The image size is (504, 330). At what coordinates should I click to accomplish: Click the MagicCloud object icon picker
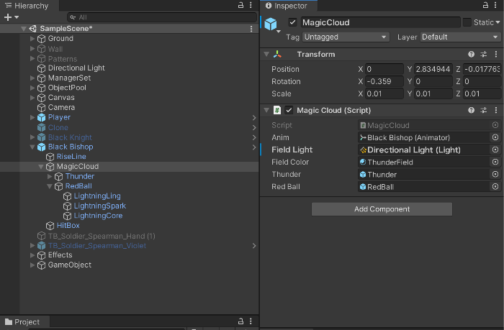(x=272, y=25)
